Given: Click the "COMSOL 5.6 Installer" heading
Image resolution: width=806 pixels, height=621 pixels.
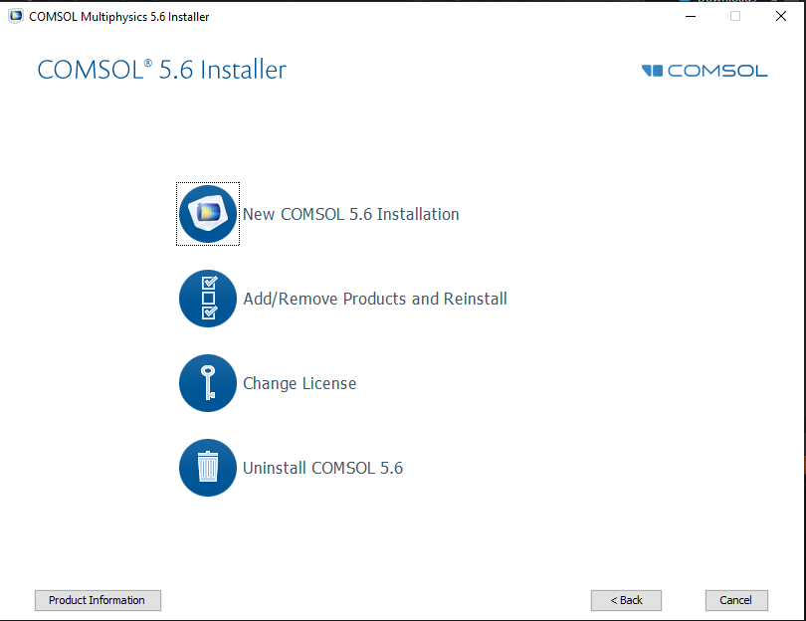Looking at the screenshot, I should click(161, 70).
